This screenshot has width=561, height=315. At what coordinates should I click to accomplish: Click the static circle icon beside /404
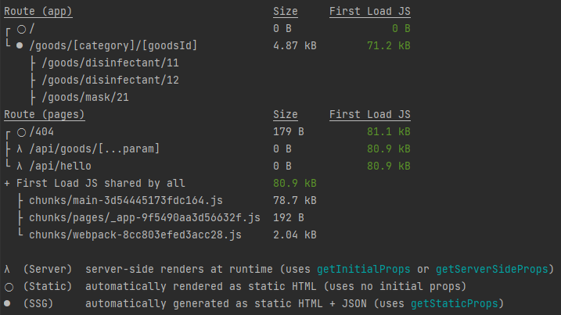(21, 133)
